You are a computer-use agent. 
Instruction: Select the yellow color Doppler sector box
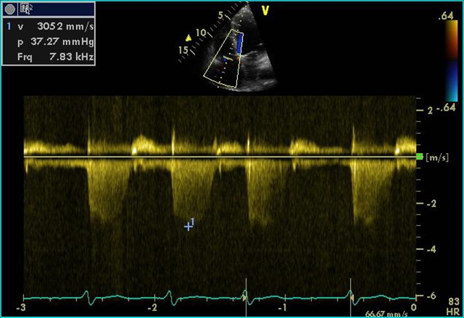tap(223, 58)
